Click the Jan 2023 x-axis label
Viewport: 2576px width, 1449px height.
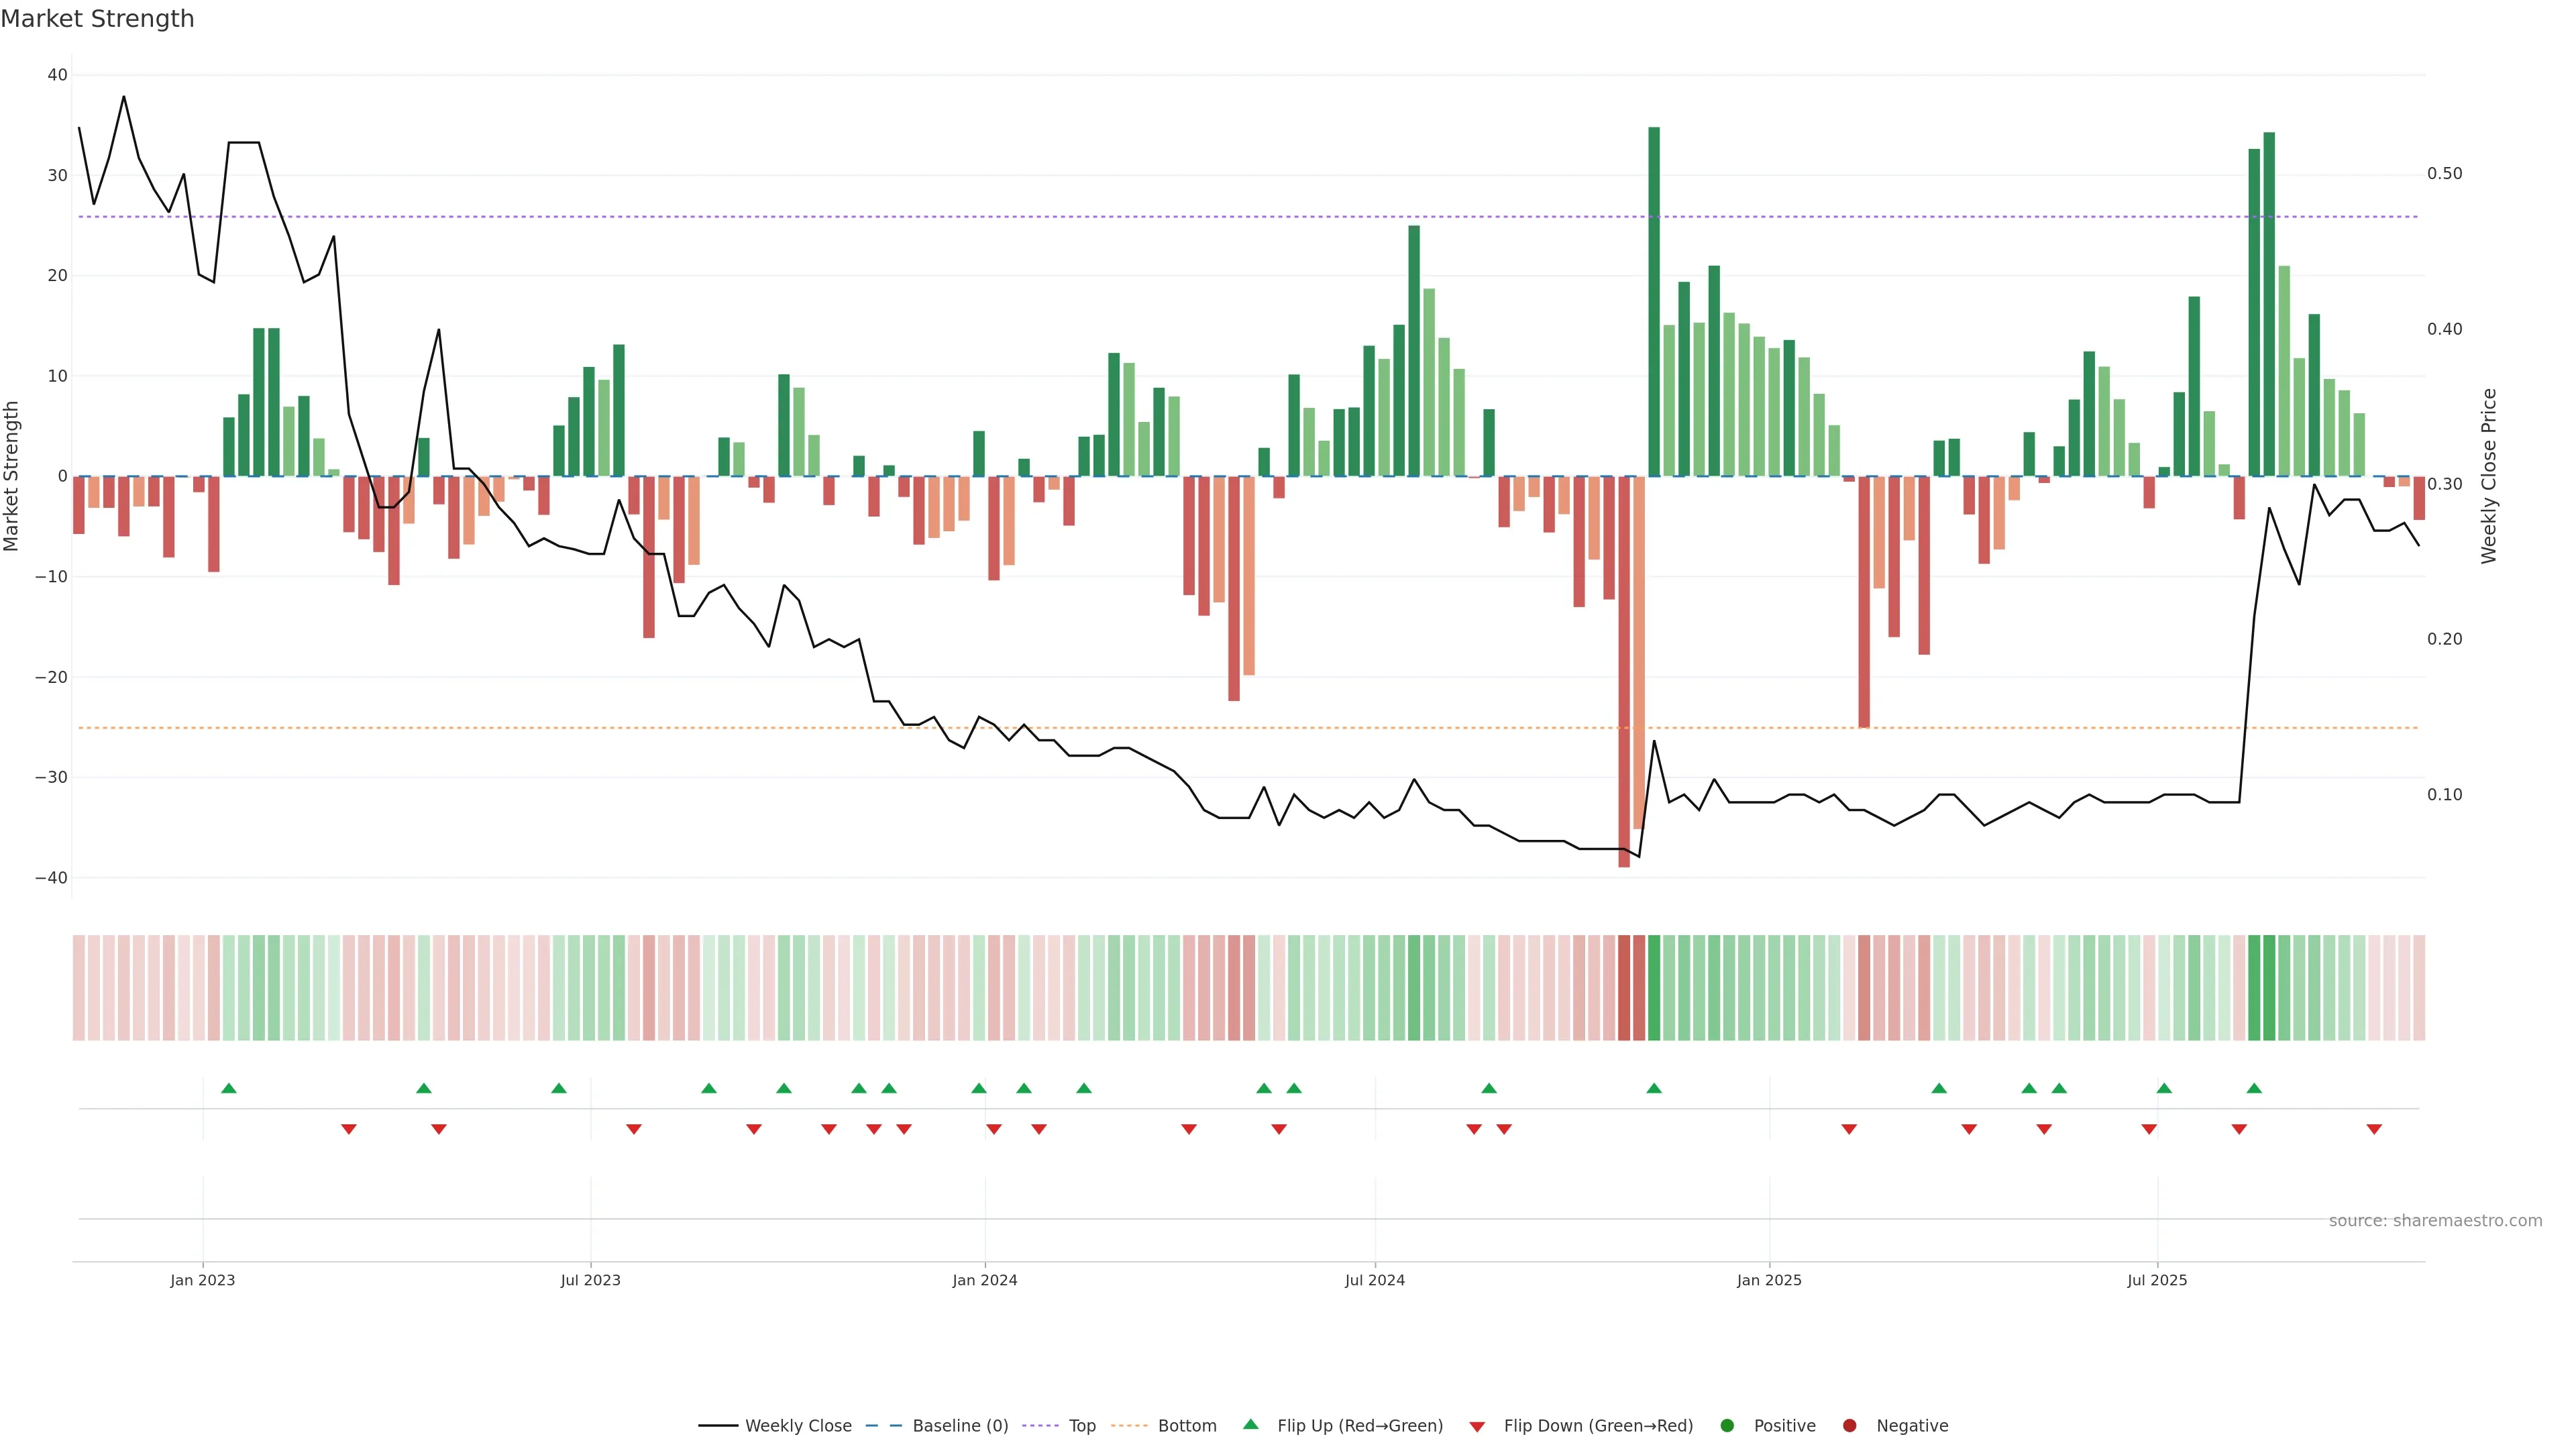[x=202, y=1280]
